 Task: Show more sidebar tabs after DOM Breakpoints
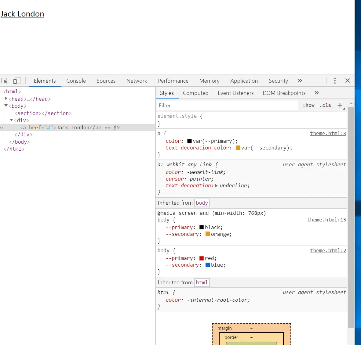coord(317,93)
